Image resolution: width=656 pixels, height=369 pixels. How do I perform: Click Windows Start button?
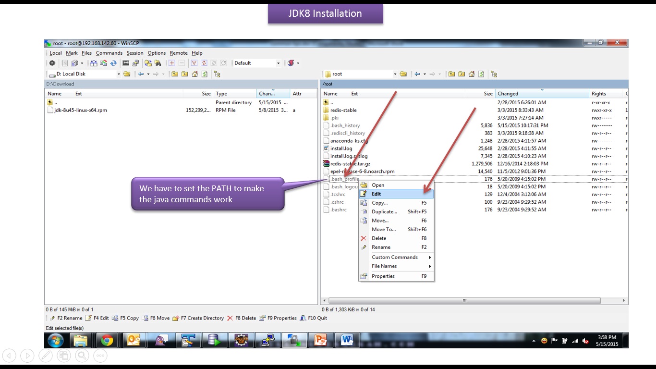[x=55, y=341]
